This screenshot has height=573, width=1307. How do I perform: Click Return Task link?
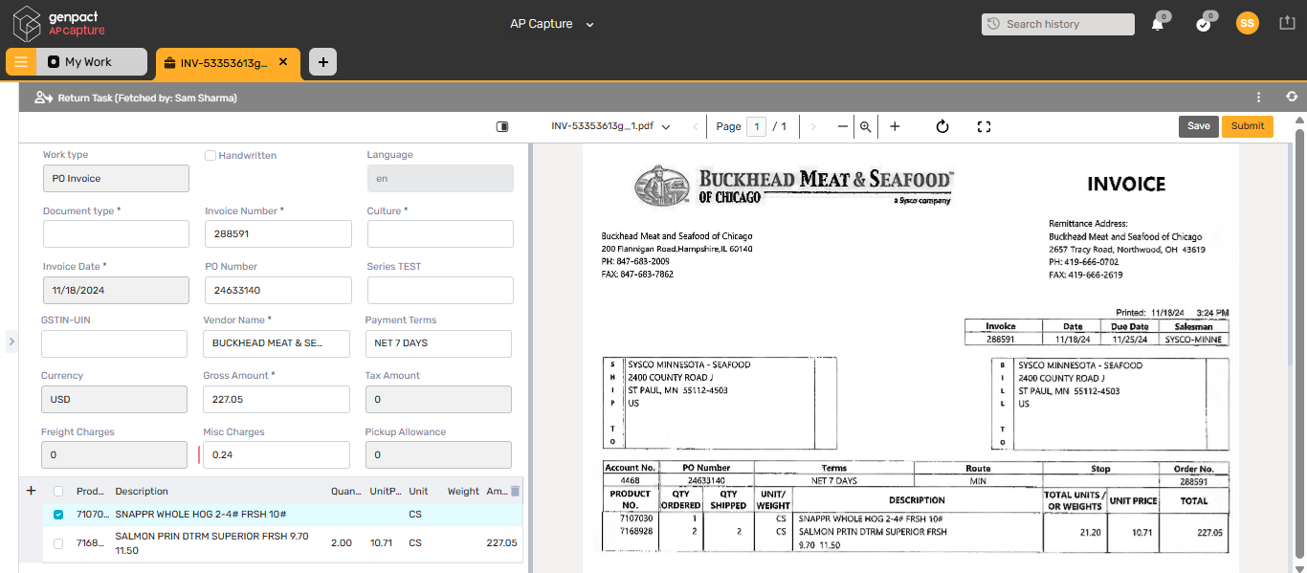[x=147, y=98]
